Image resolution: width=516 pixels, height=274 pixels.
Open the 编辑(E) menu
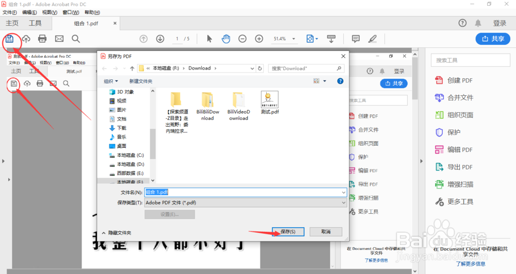(29, 12)
